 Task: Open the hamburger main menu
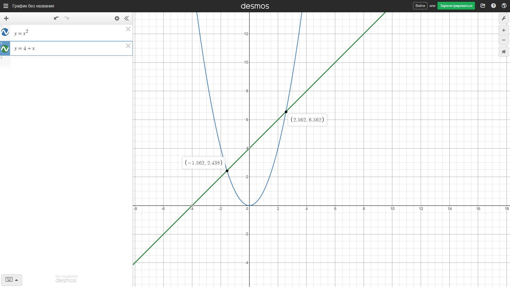tap(6, 6)
